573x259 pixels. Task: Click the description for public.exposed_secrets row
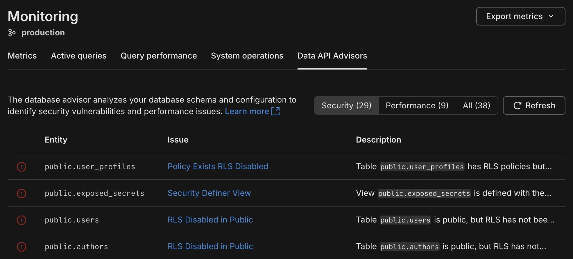tap(454, 193)
